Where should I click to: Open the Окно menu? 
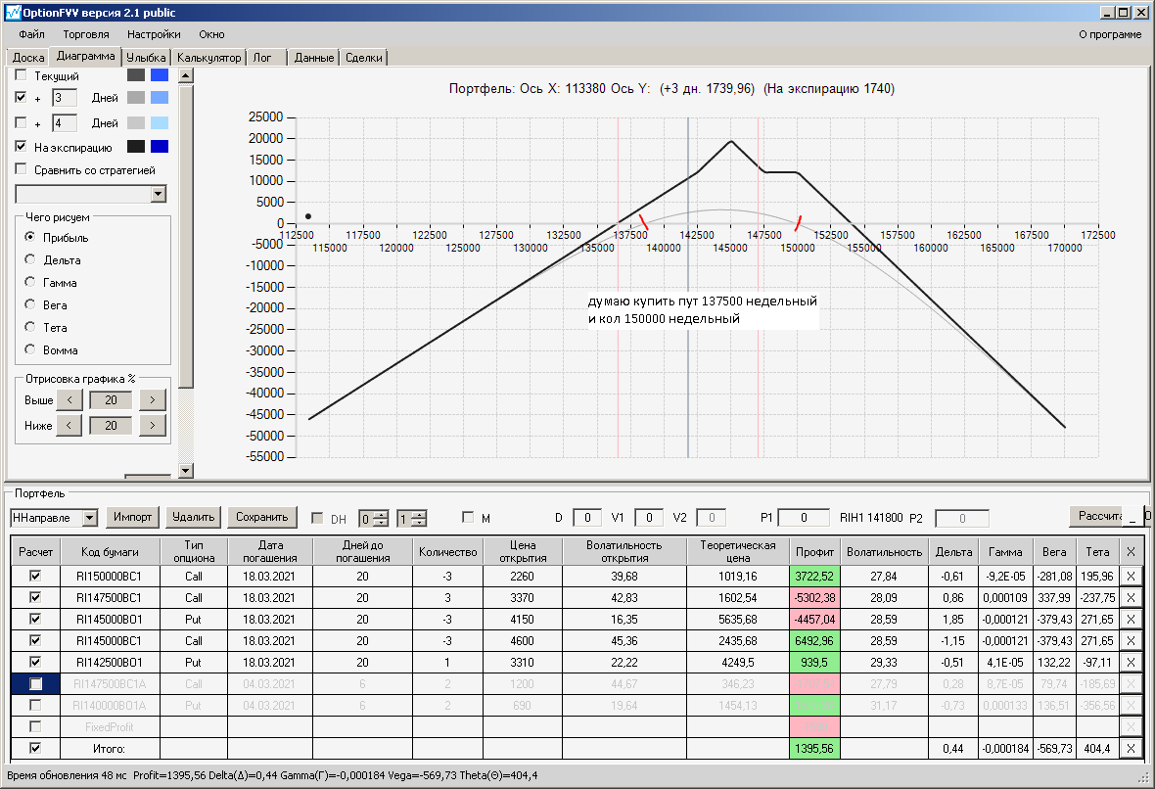tap(212, 34)
